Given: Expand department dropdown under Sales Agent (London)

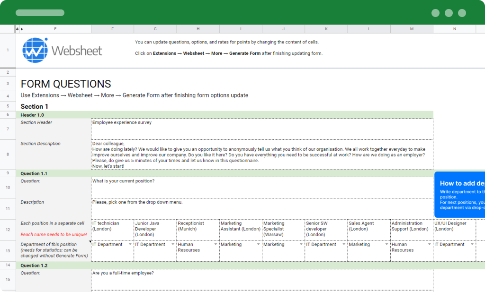Looking at the screenshot, I should coord(386,244).
